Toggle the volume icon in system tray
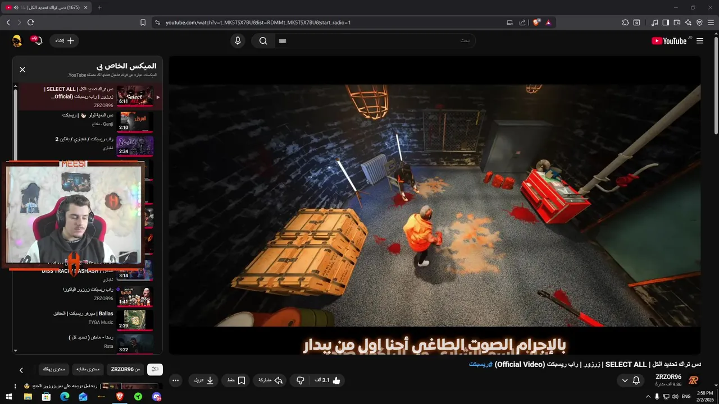The height and width of the screenshot is (404, 719). tap(675, 397)
